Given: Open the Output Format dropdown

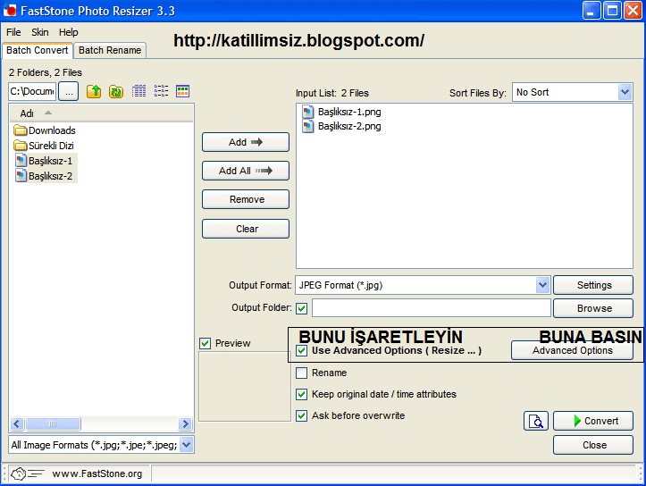Looking at the screenshot, I should point(542,285).
